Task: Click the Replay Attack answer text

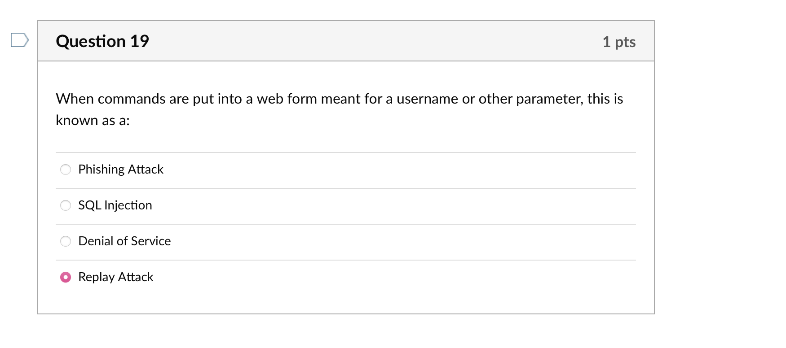Action: 115,277
